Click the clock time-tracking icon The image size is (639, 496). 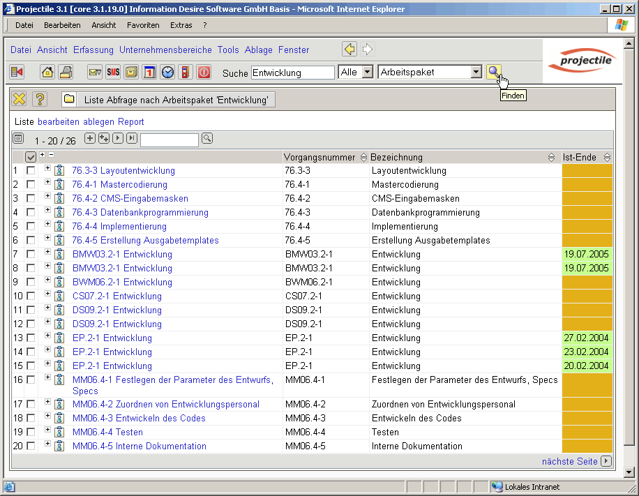tap(167, 72)
